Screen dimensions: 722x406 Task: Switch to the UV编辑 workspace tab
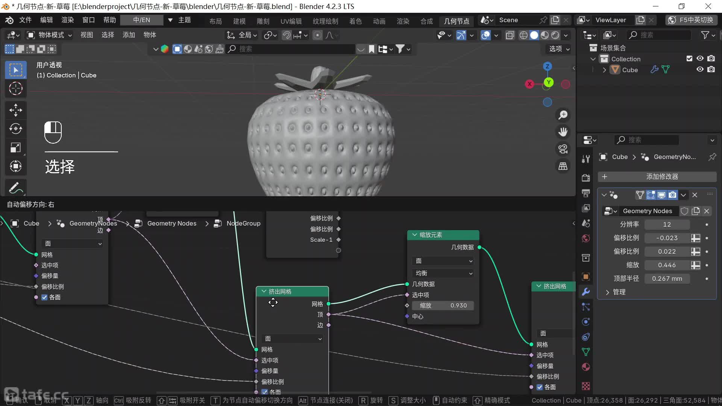point(291,21)
